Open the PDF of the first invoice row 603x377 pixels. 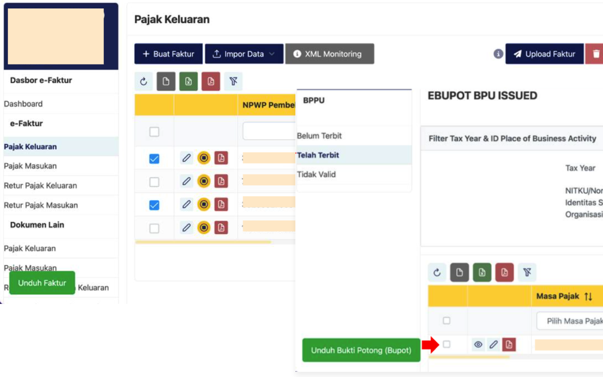(x=221, y=158)
